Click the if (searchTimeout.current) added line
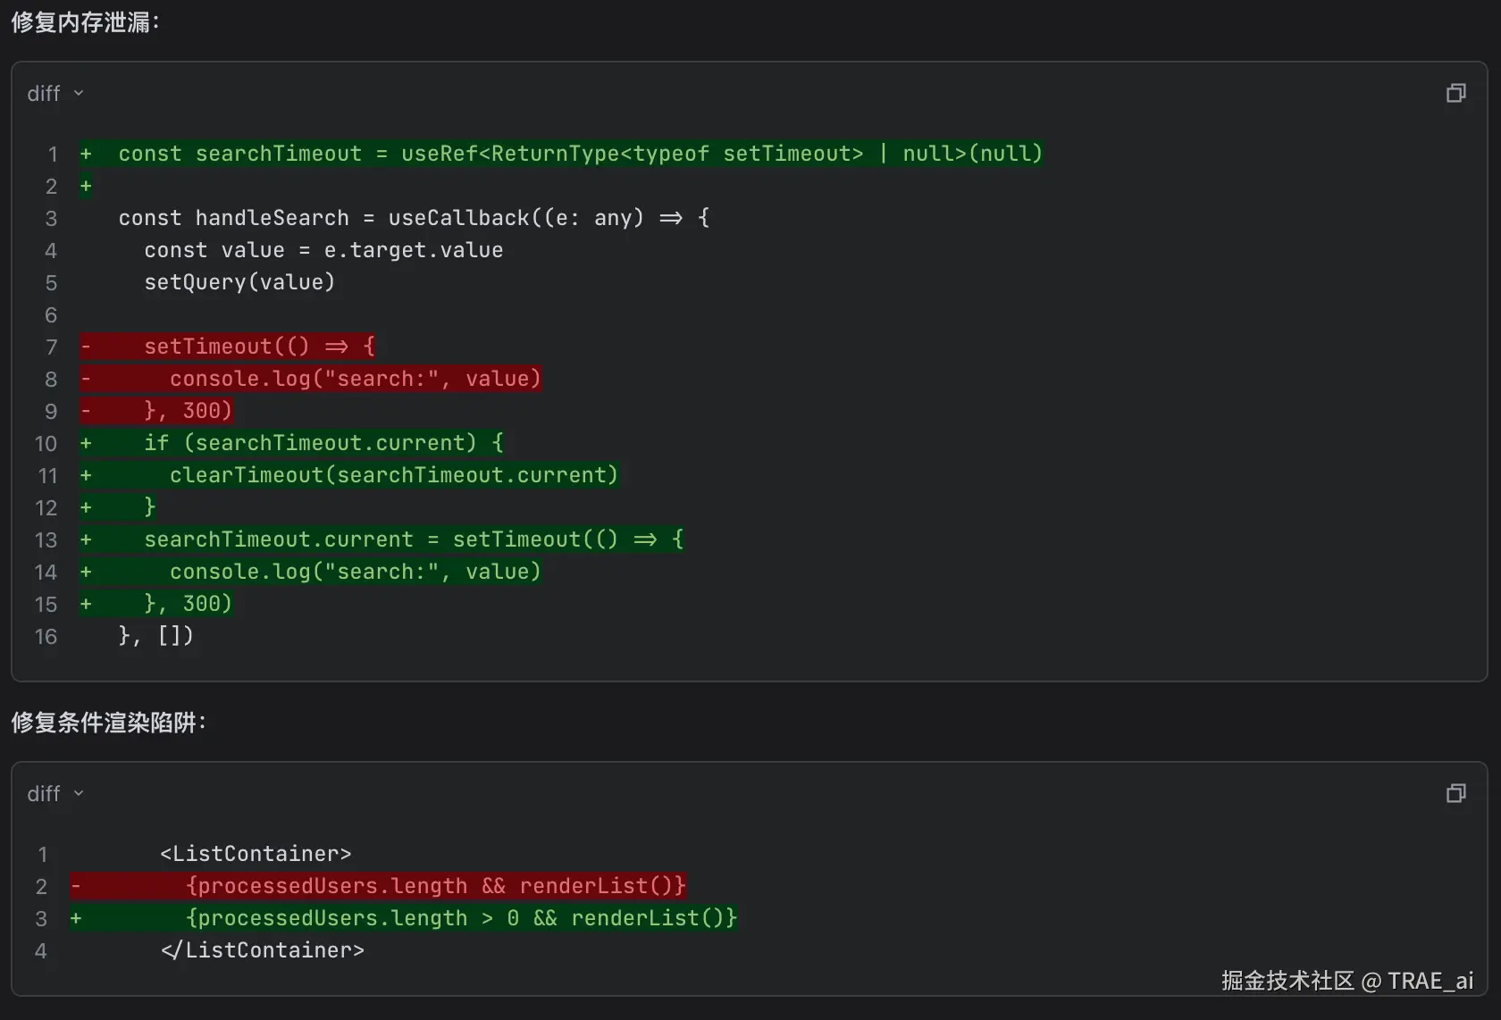Viewport: 1501px width, 1020px height. click(323, 443)
